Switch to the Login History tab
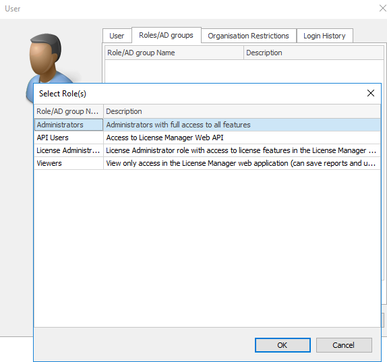Screen dimensions: 387x362 324,36
